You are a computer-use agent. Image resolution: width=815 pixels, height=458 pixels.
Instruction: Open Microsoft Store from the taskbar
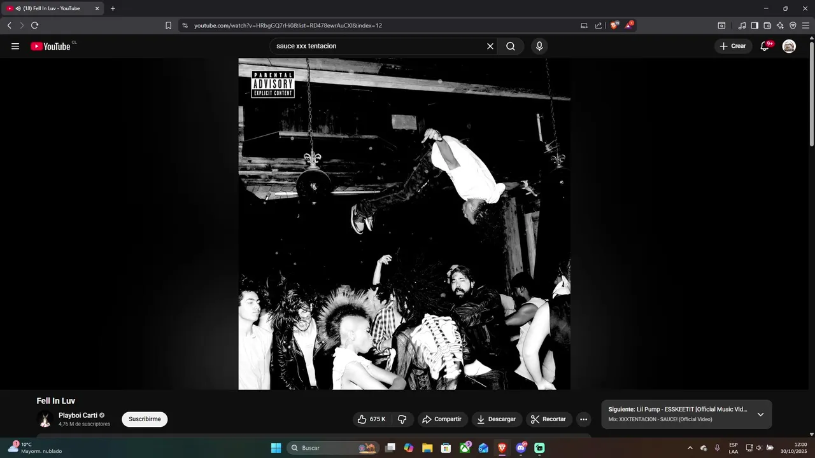click(446, 448)
